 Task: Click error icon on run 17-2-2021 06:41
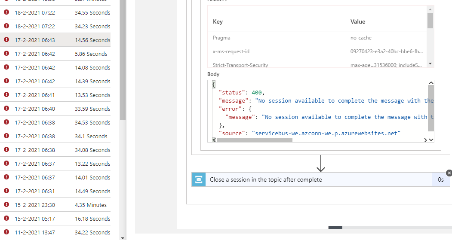click(x=6, y=95)
